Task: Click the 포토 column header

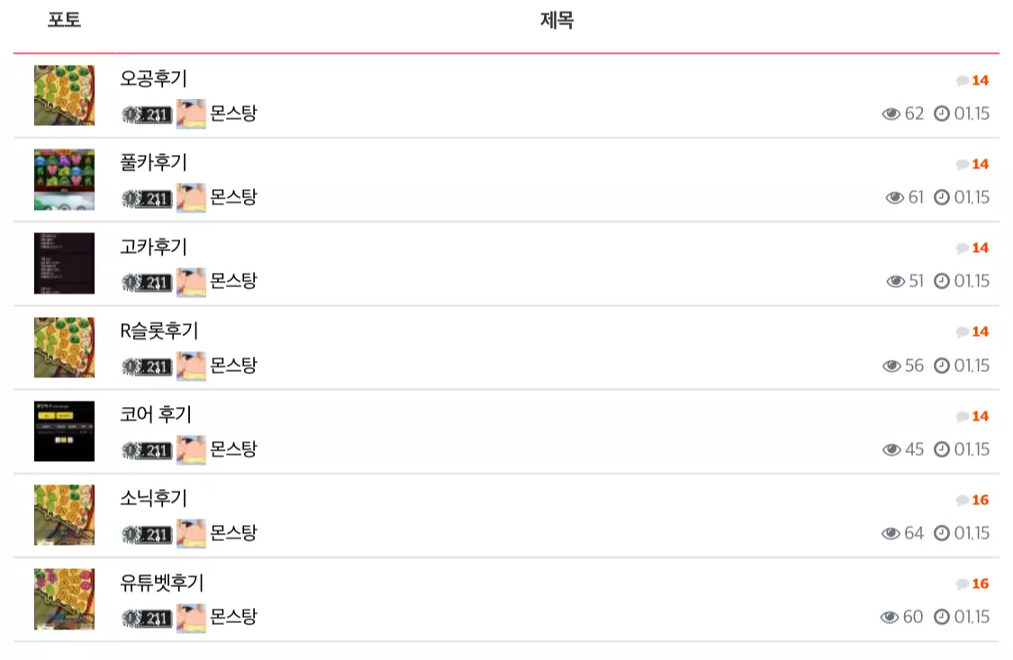Action: tap(64, 20)
